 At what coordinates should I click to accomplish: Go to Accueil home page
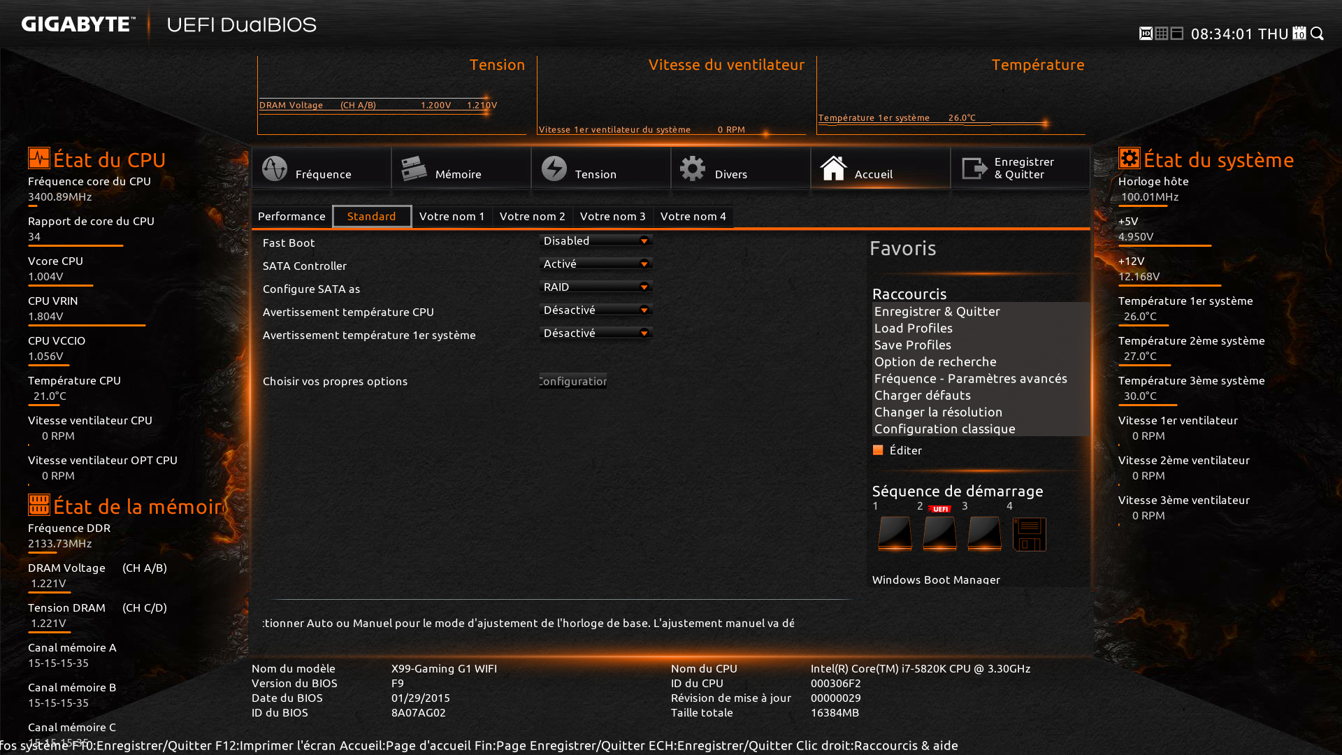[x=881, y=168]
